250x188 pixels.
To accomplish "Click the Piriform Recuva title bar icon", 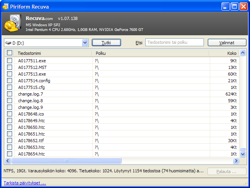I will (5, 7).
